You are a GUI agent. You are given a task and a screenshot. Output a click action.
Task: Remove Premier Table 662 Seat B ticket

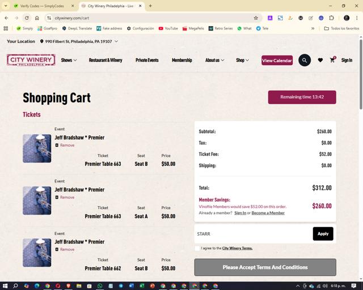click(x=65, y=249)
